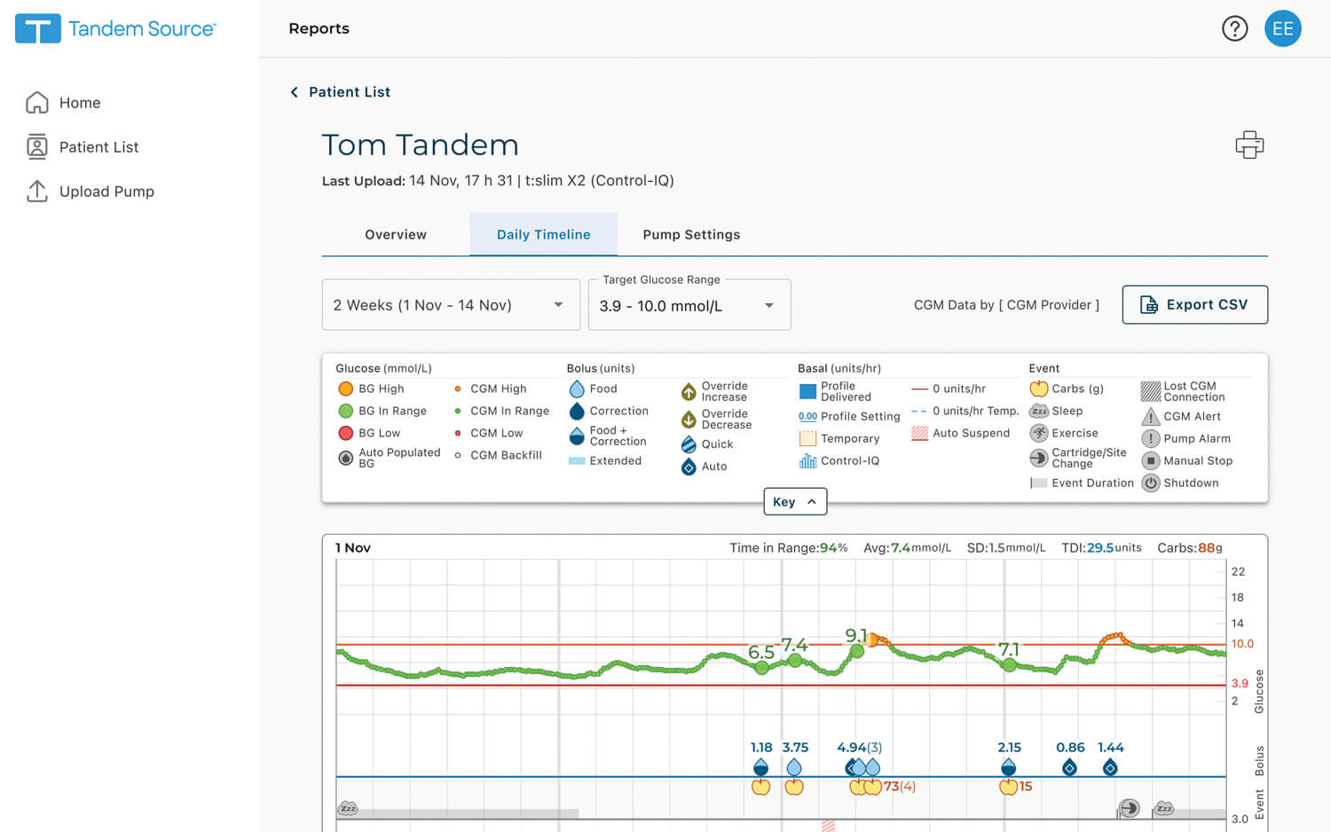This screenshot has height=832, width=1331.
Task: Click the 6.5 BG reading dot
Action: (x=761, y=668)
